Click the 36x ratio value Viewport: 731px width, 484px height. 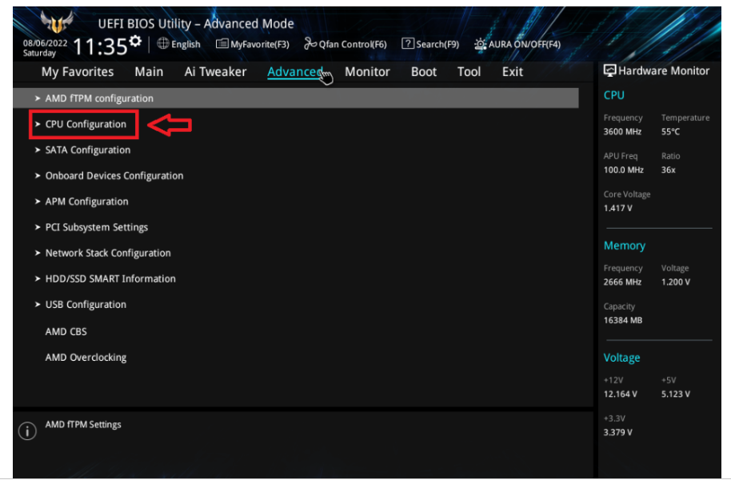point(668,170)
